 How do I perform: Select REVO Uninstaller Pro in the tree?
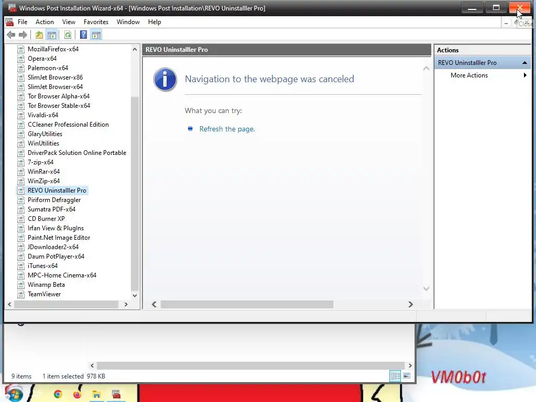coord(57,191)
